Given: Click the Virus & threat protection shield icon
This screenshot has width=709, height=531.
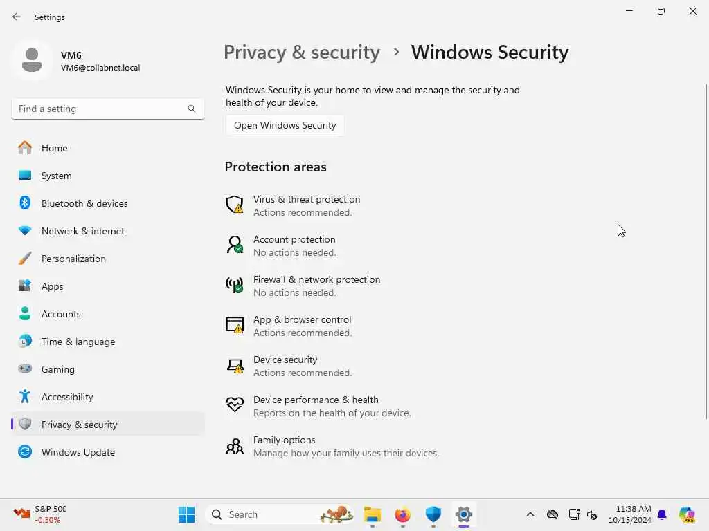Looking at the screenshot, I should coord(235,205).
